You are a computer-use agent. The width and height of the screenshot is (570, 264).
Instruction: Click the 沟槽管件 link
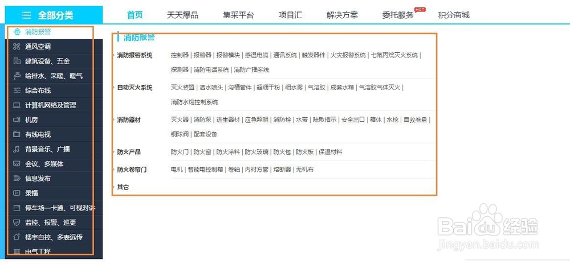pyautogui.click(x=240, y=88)
